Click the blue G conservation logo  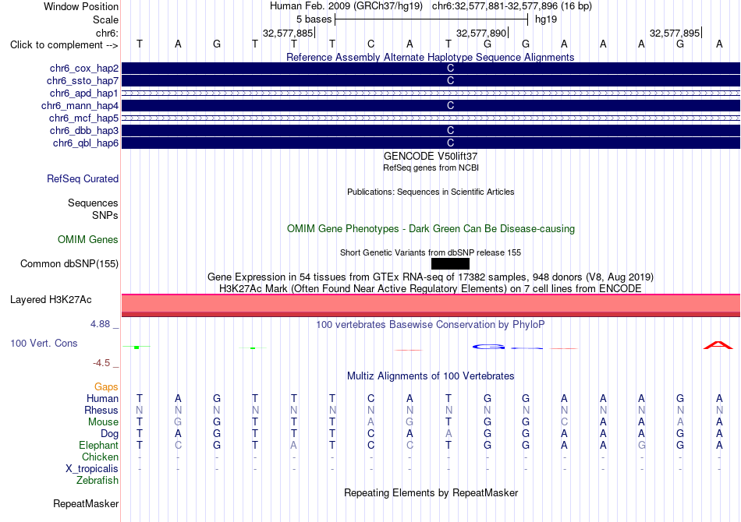[488, 347]
